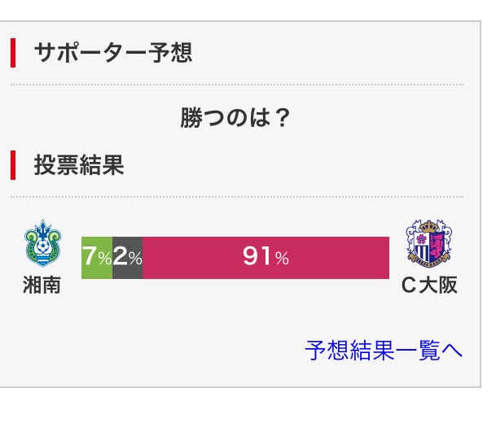The width and height of the screenshot is (496, 423).
Task: Click the number 7 in the green bar
Action: (89, 258)
